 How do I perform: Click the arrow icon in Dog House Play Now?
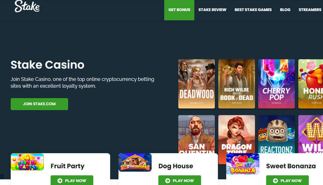click(x=167, y=181)
